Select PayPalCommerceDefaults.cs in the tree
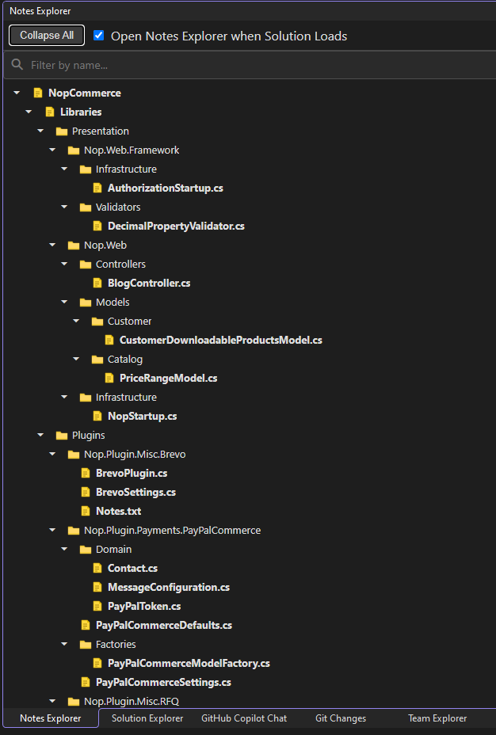 [163, 626]
